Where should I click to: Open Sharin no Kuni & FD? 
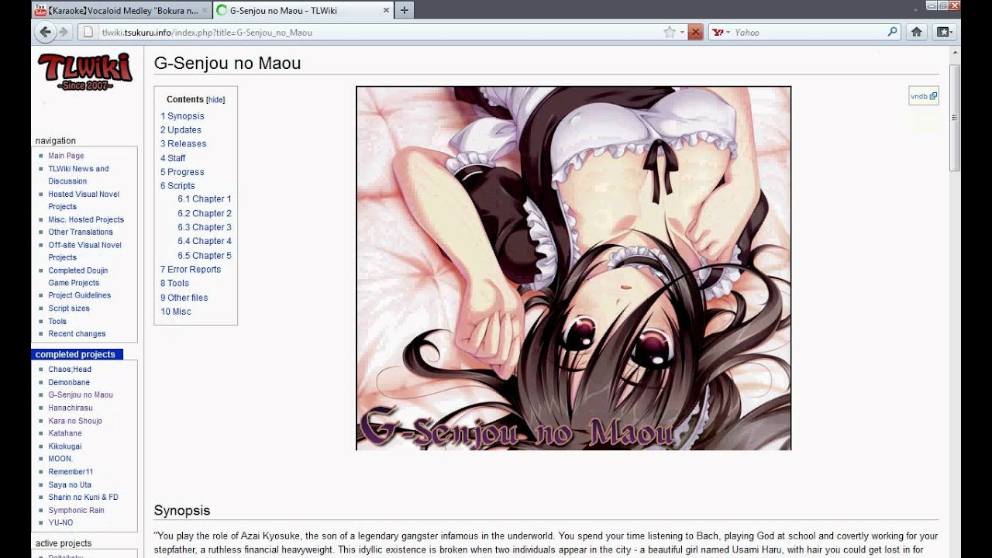click(83, 498)
